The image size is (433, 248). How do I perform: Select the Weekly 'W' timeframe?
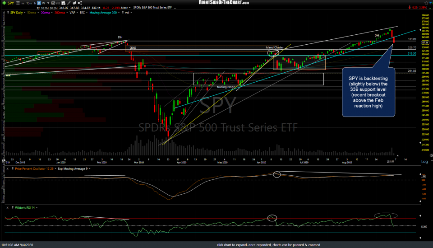pyautogui.click(x=43, y=3)
